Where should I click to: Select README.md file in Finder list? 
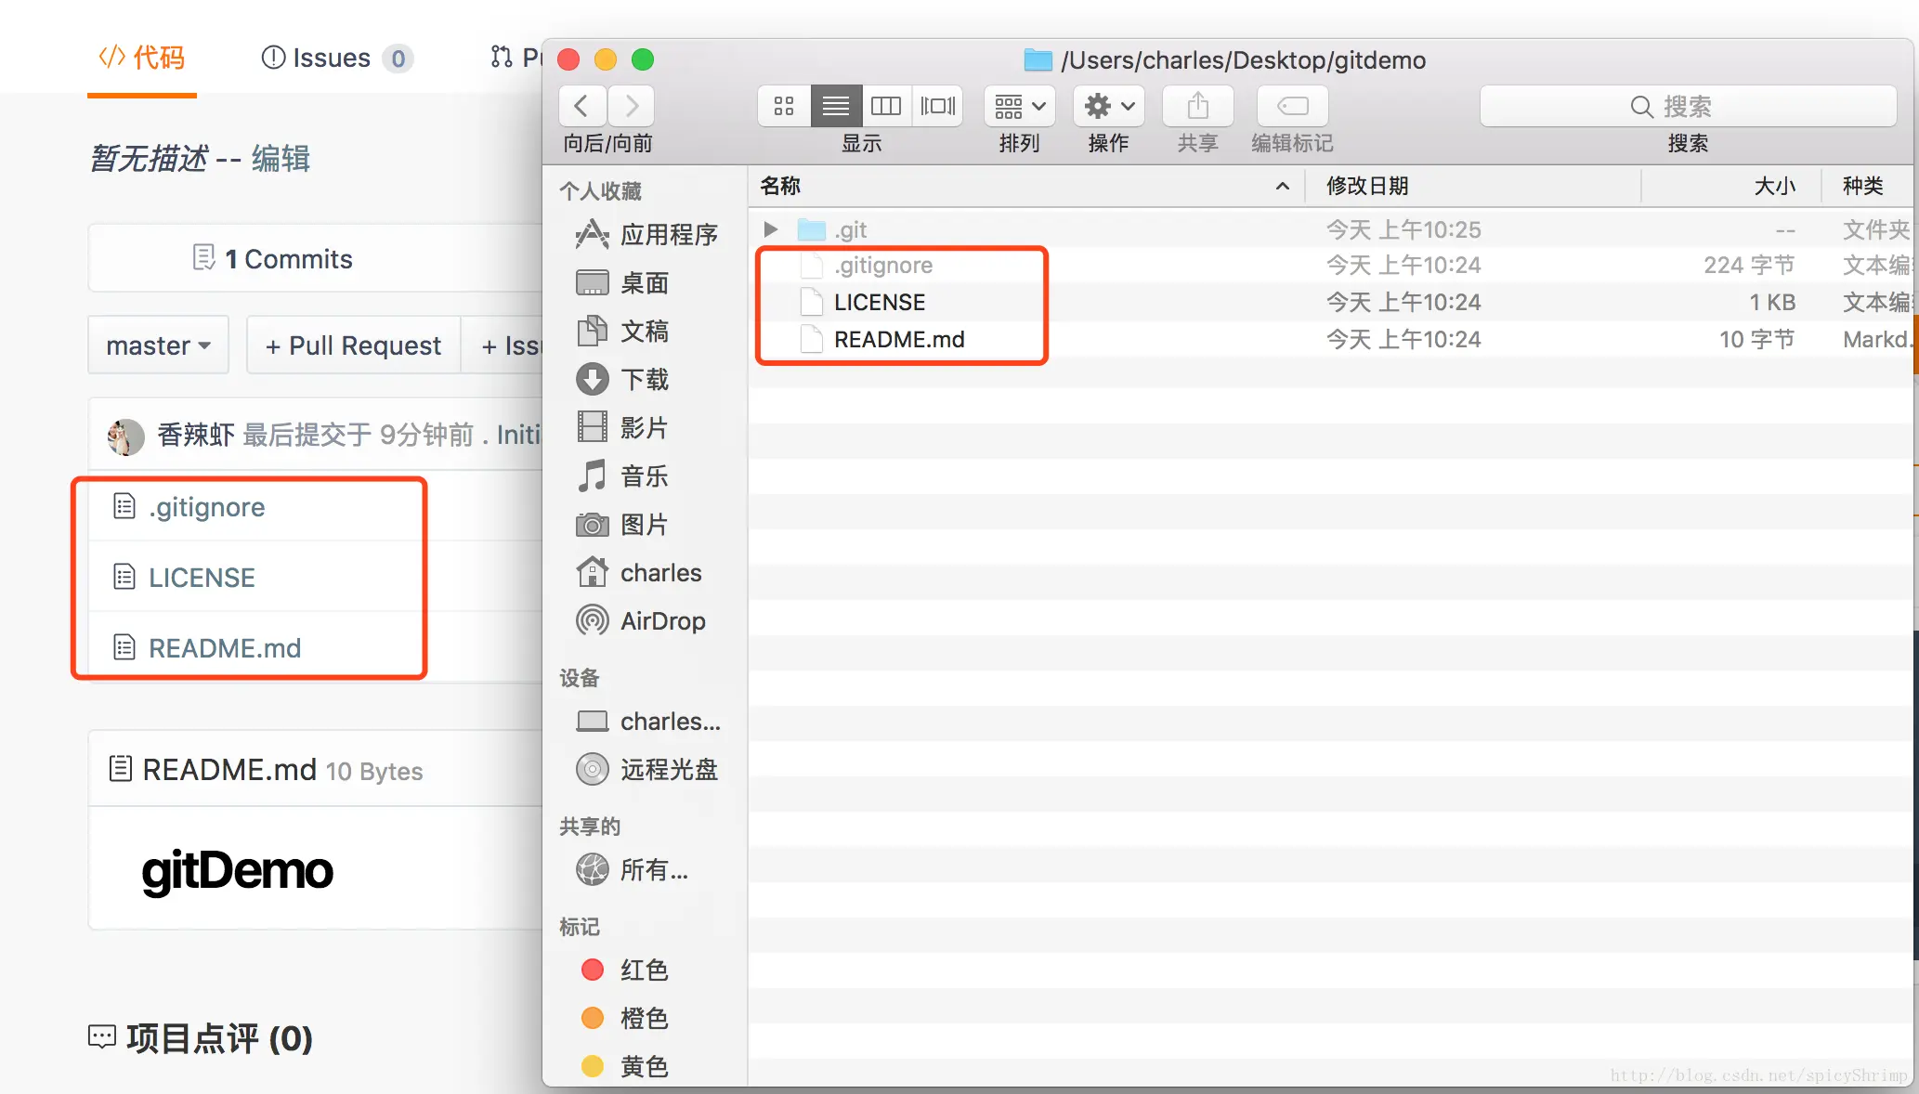point(898,339)
